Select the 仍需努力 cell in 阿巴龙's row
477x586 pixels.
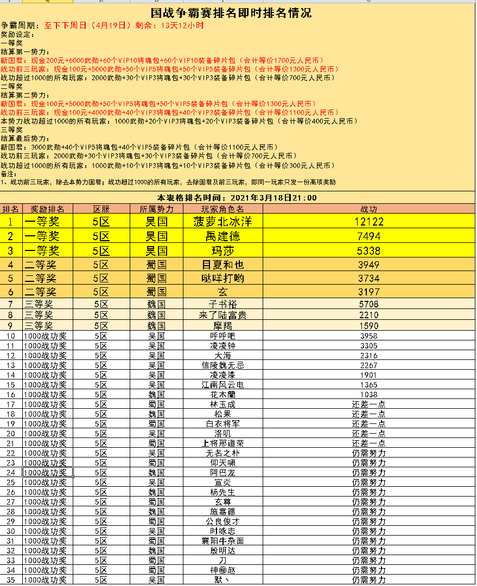click(x=369, y=472)
